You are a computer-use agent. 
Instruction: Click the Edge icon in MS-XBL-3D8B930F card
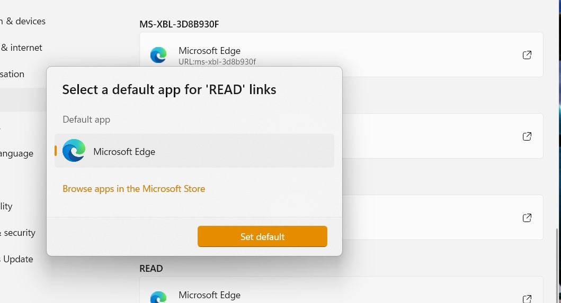(x=158, y=55)
